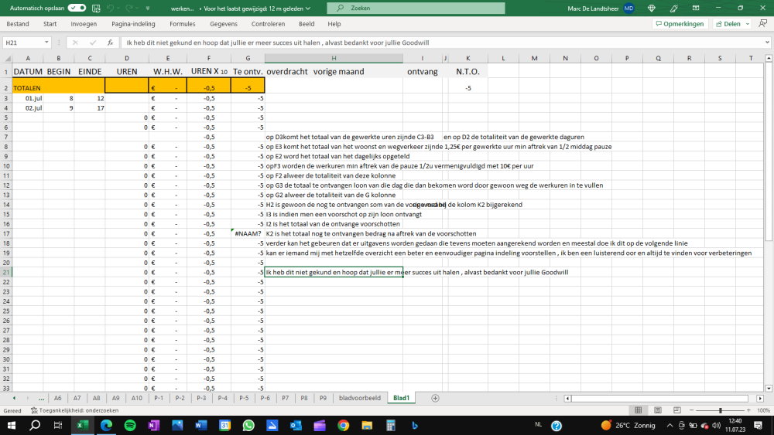
Task: Expand the formula bar
Action: click(x=766, y=42)
